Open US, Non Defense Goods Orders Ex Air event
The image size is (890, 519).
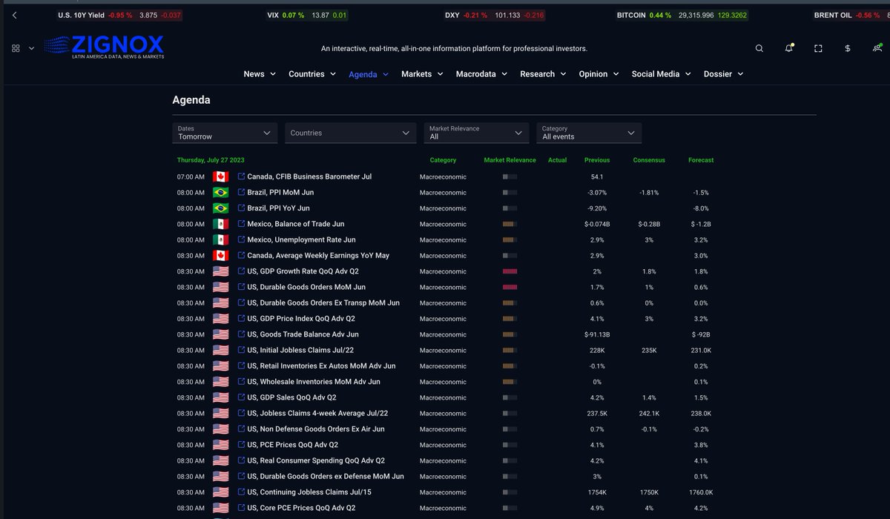click(x=316, y=429)
